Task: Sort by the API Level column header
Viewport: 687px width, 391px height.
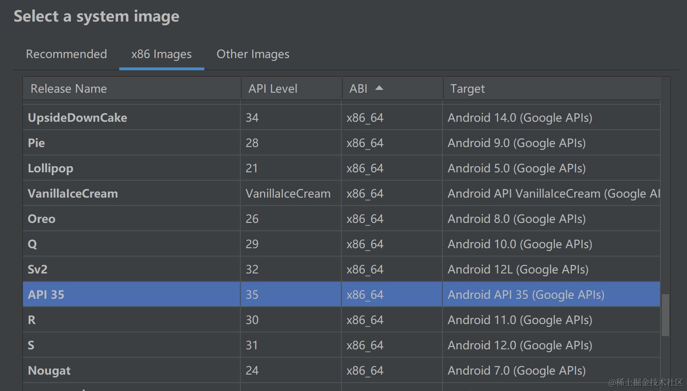Action: pos(291,89)
